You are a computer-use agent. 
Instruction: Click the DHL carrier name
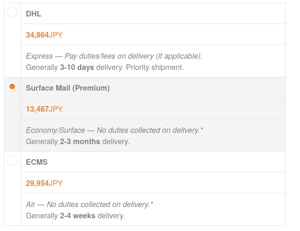pos(33,14)
